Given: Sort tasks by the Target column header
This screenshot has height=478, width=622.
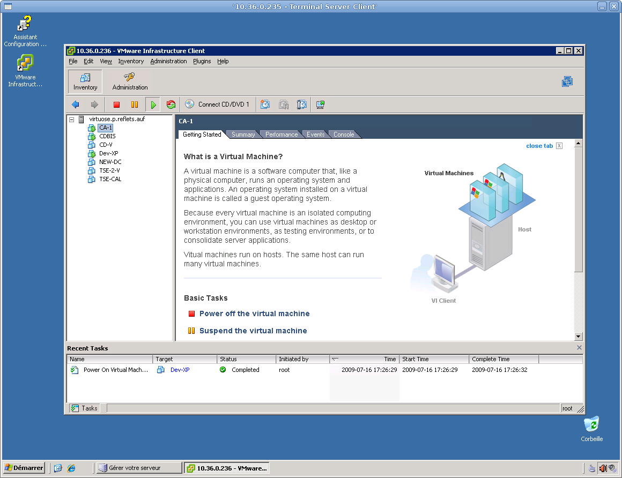Looking at the screenshot, I should (185, 359).
